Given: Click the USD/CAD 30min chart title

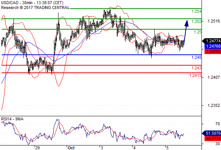Looking at the screenshot, I should pos(32,3).
